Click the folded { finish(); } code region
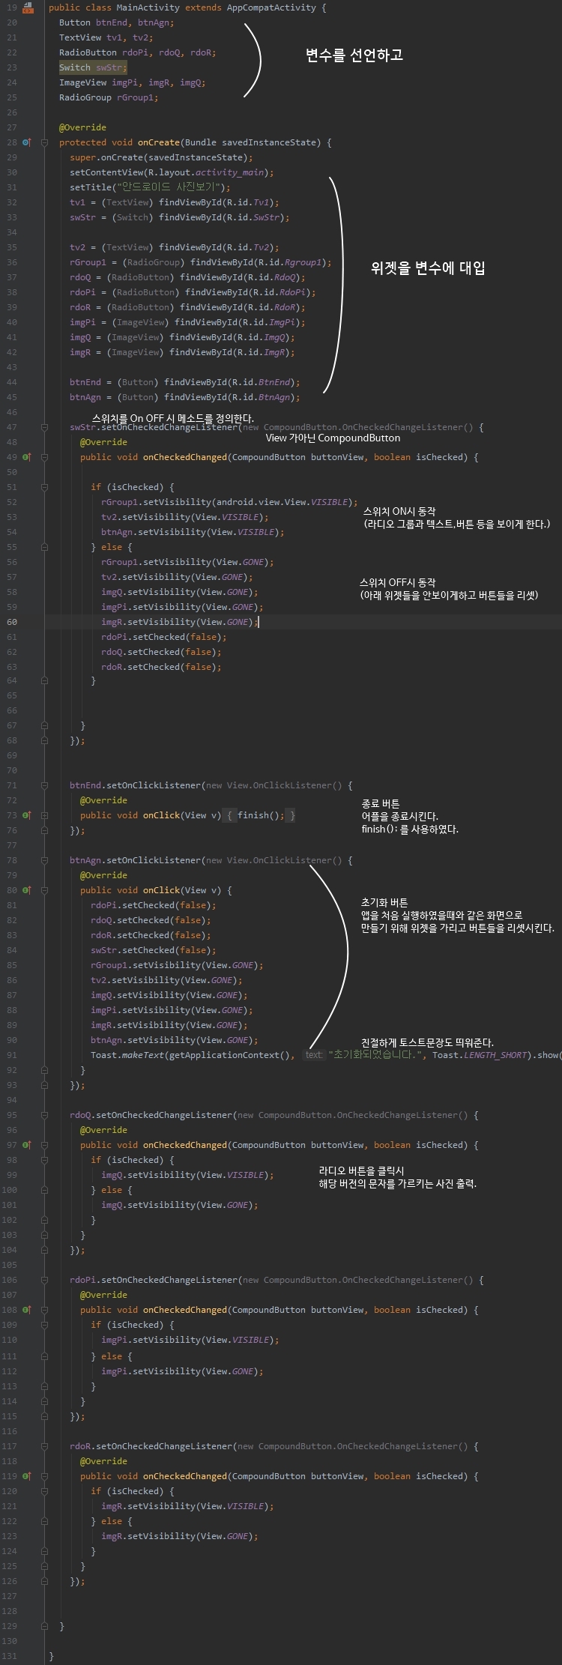This screenshot has height=1665, width=562. [x=261, y=815]
